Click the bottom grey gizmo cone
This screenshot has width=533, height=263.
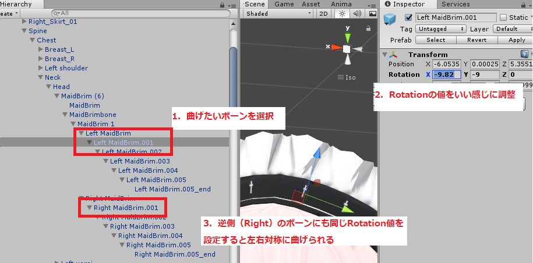coord(347,60)
